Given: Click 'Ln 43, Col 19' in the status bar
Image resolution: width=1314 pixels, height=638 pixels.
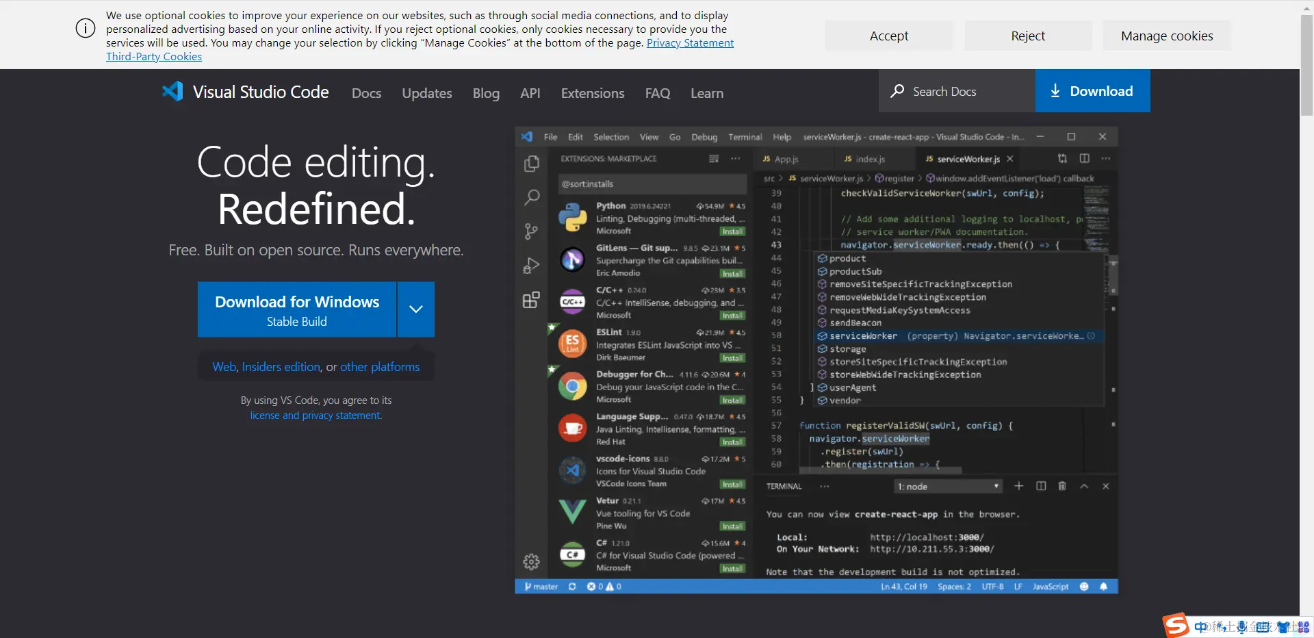Looking at the screenshot, I should click(904, 587).
